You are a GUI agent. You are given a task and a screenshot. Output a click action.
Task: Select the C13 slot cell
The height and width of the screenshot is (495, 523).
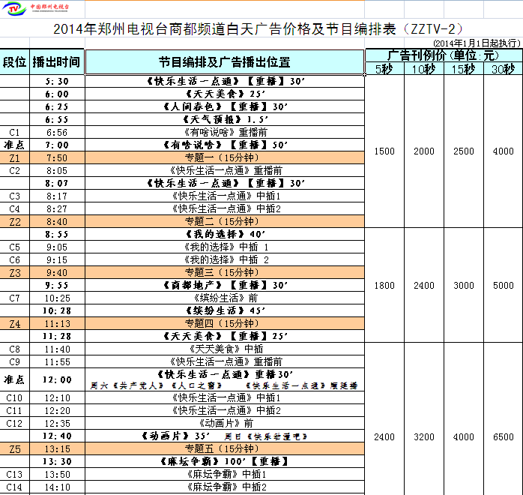15,474
